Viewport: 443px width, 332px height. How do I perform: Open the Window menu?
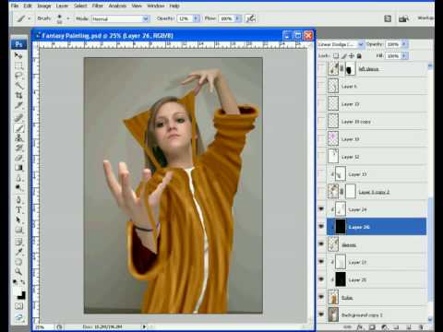155,6
